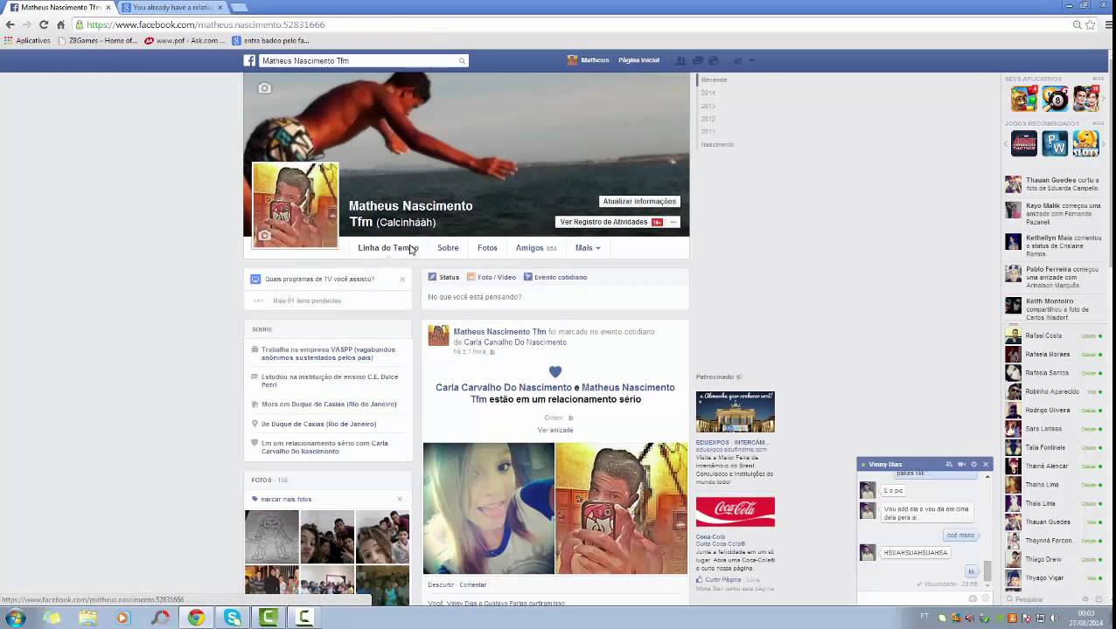Image resolution: width=1116 pixels, height=629 pixels.
Task: Open chat options gear in Vinny Dias chat
Action: click(973, 465)
